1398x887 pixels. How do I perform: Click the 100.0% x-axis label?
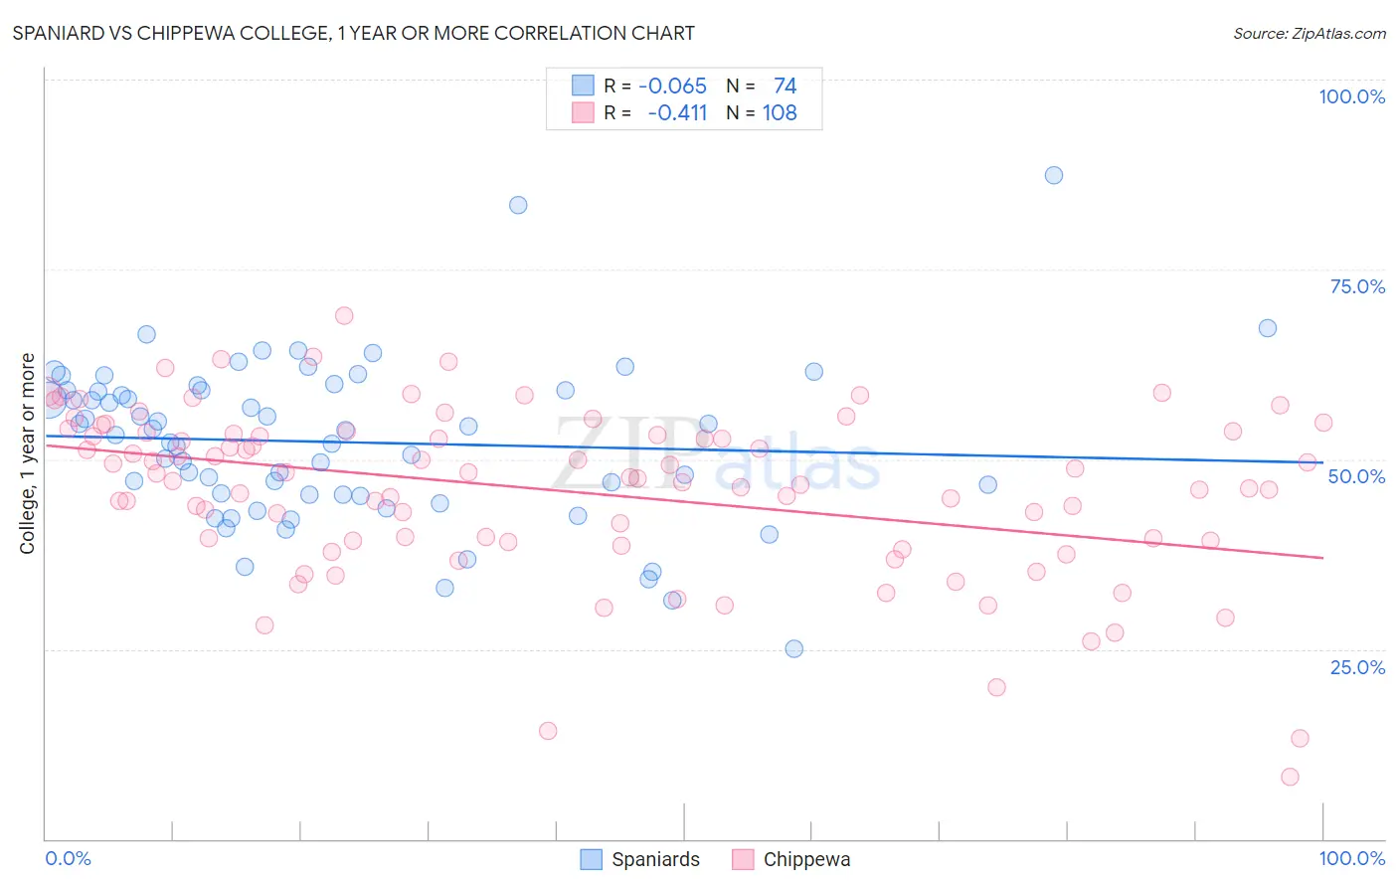(1352, 858)
